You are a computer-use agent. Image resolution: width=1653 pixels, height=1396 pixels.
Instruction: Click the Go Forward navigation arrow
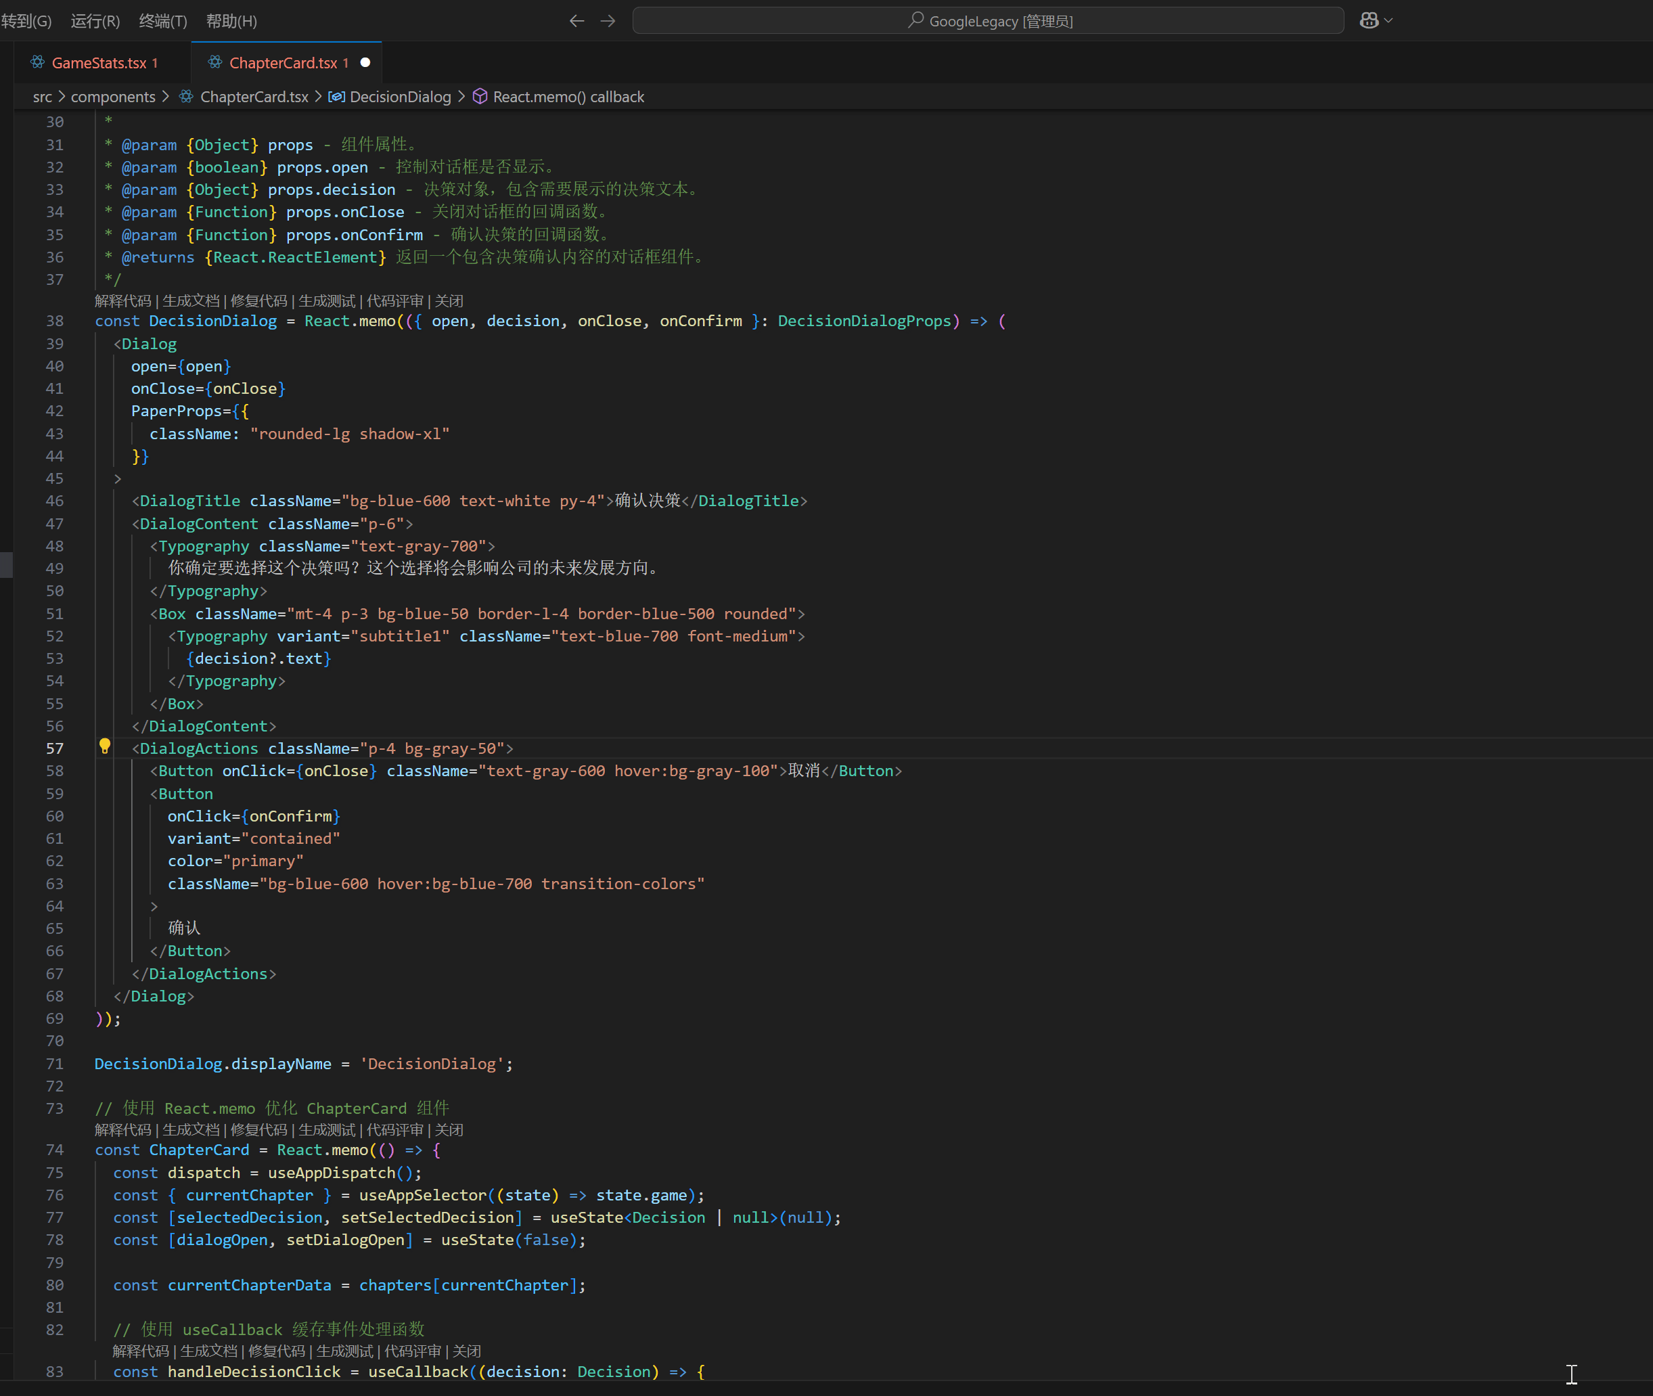[x=608, y=20]
